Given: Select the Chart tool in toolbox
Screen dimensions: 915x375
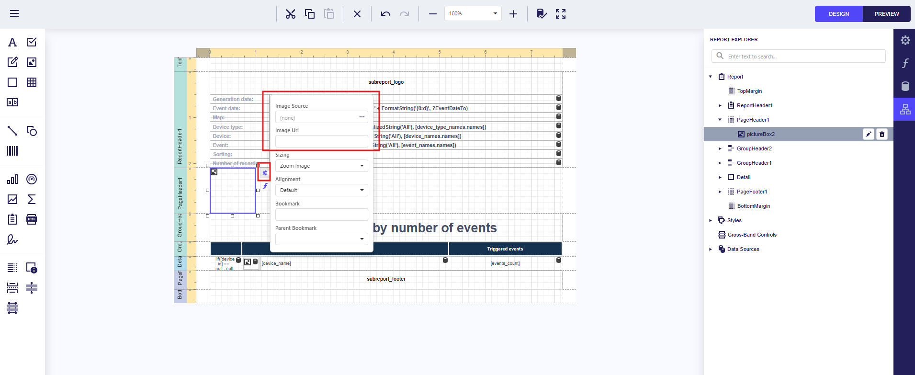Looking at the screenshot, I should click(x=12, y=179).
